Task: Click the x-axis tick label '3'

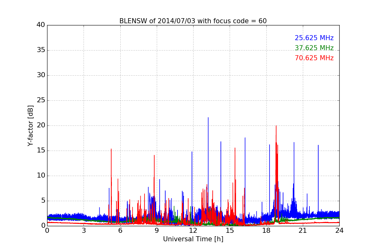Action: (x=84, y=231)
